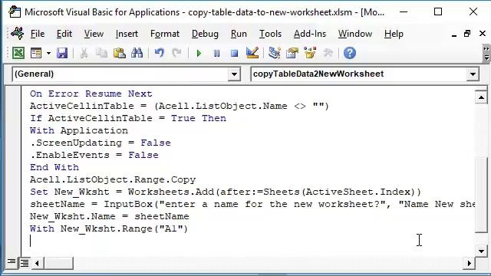Expand the copyTableData2NewWorksheet procedure dropdown
Image resolution: width=491 pixels, height=276 pixels.
473,74
